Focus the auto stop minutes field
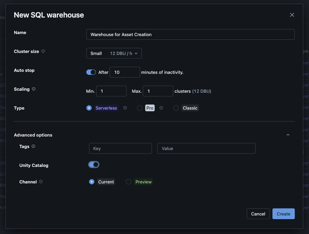The image size is (309, 234). (x=125, y=72)
